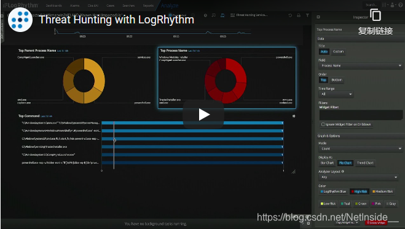Open the Threat Hunting Service layout selector
The height and width of the screenshot is (229, 405).
click(249, 15)
